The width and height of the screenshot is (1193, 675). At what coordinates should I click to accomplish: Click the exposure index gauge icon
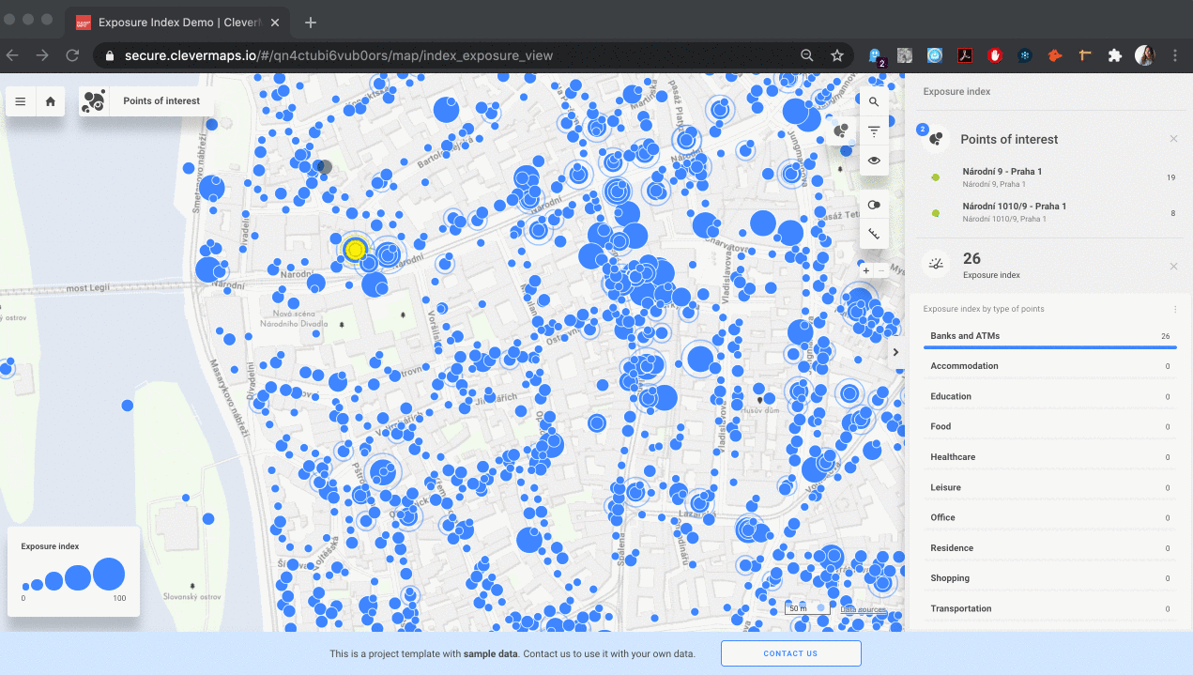tap(936, 264)
